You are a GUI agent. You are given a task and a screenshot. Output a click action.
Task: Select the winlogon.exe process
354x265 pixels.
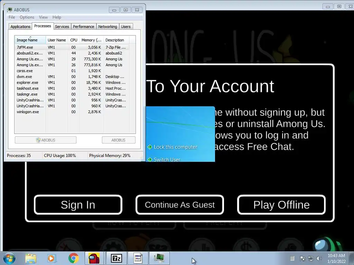72,112
